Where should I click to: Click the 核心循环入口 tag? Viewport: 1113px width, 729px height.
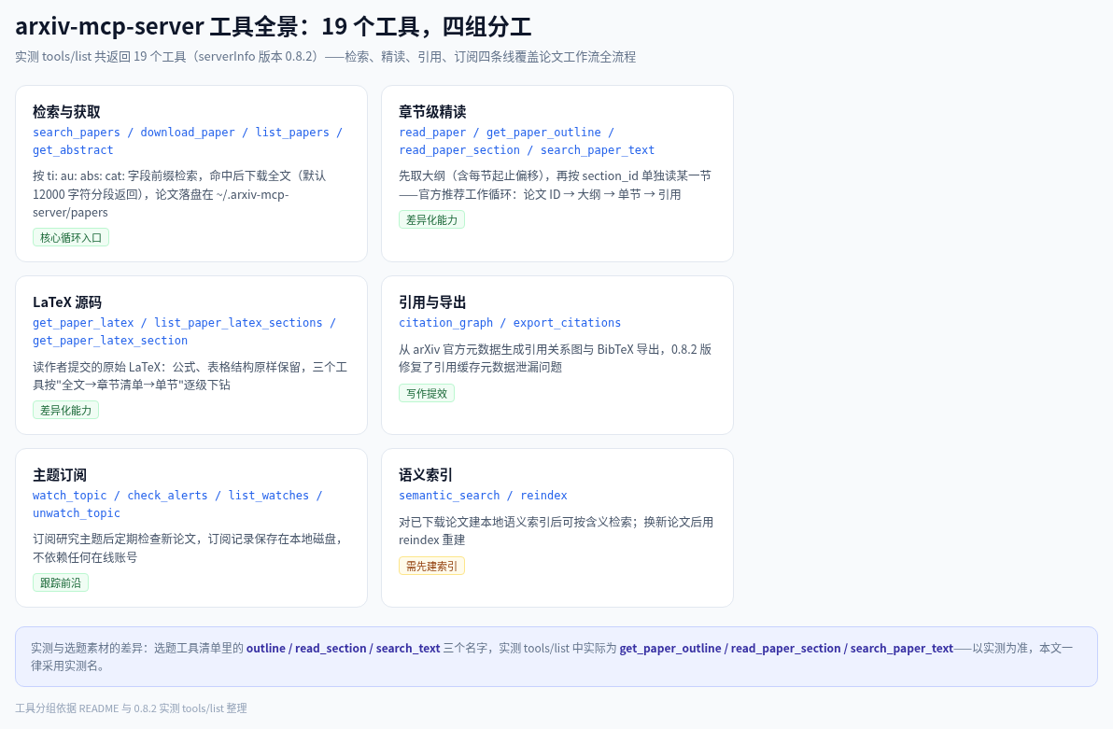coord(71,238)
